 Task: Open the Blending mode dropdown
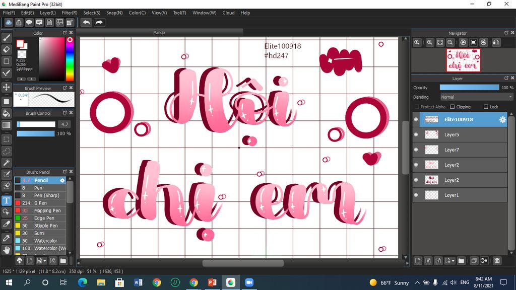click(x=477, y=97)
